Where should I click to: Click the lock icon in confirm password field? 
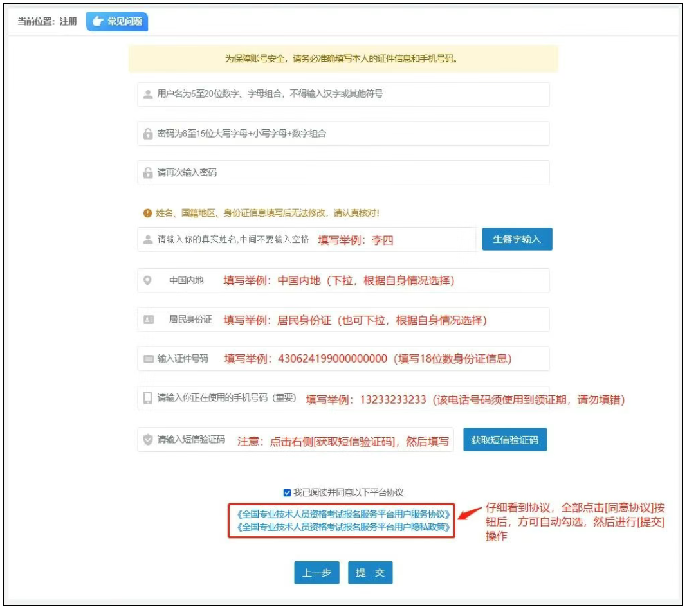pos(148,172)
